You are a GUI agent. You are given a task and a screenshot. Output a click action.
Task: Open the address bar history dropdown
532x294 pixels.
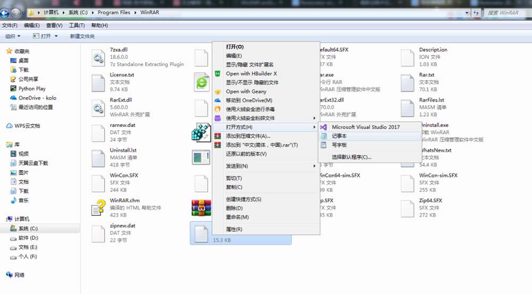pos(467,13)
